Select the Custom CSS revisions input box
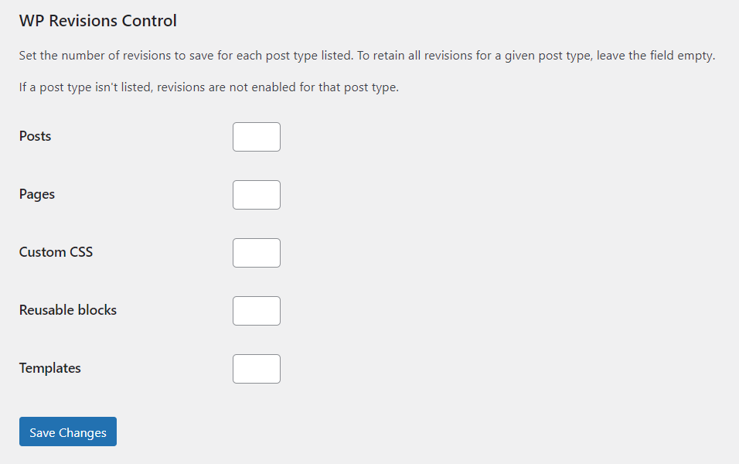The image size is (739, 464). pos(256,252)
